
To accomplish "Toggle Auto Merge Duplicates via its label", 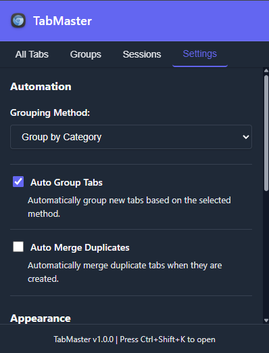I will click(80, 247).
